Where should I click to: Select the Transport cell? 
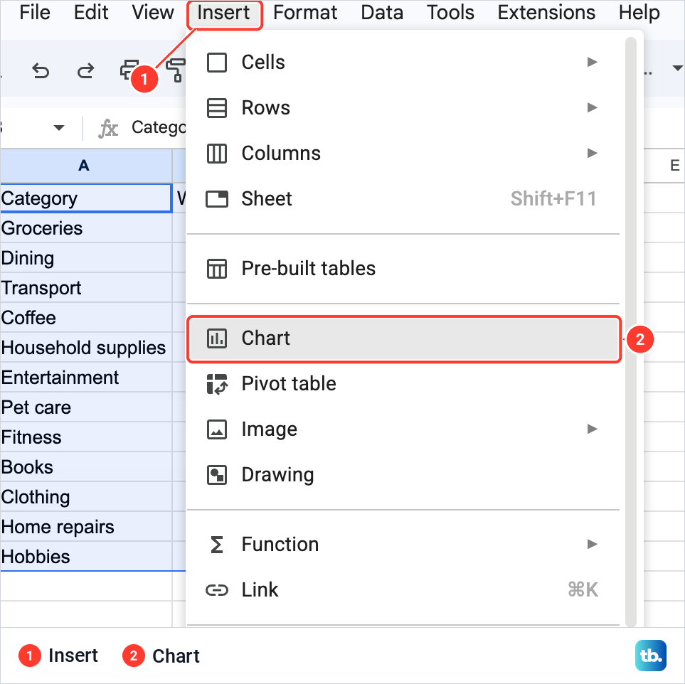click(x=85, y=288)
